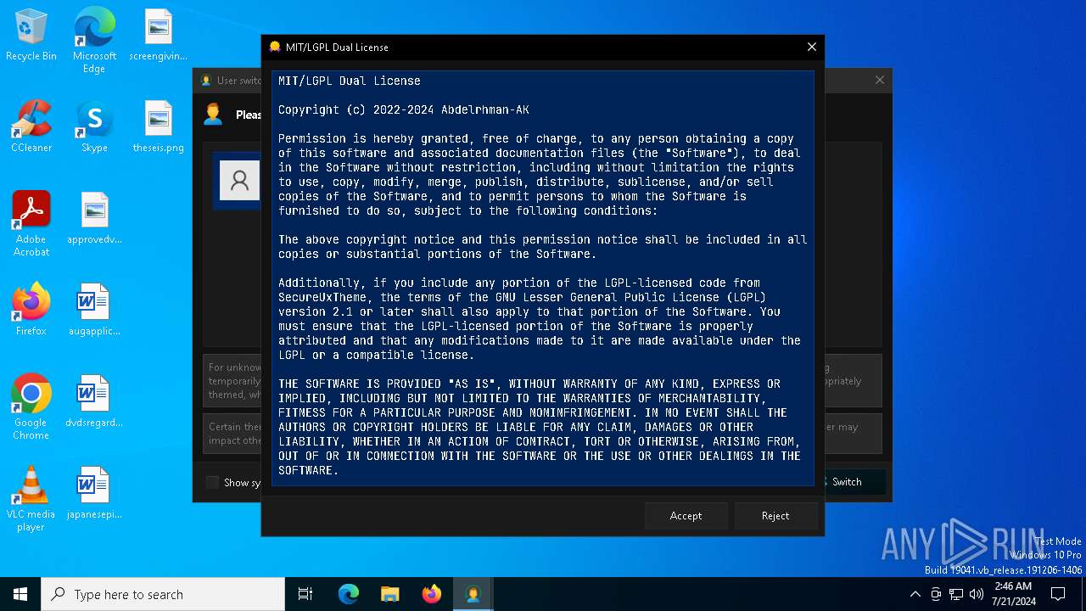Open VLC media player desktop shortcut

point(31,499)
